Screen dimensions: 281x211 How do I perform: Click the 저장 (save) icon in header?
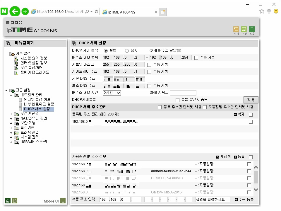(x=244, y=29)
